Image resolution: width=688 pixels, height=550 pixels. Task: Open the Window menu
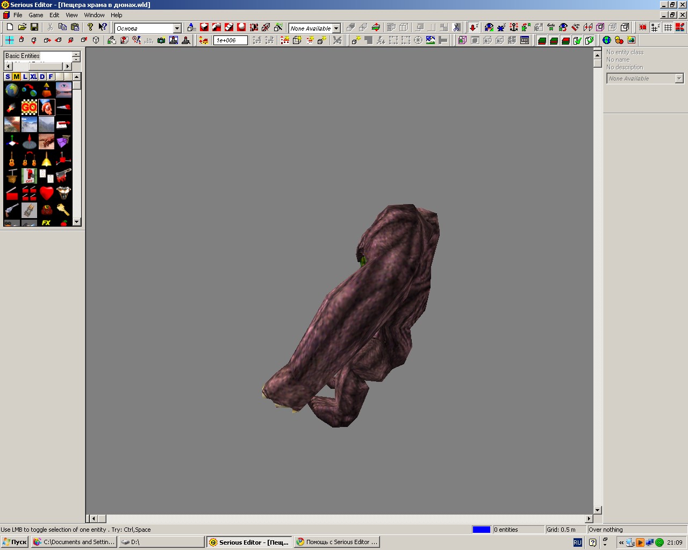94,15
